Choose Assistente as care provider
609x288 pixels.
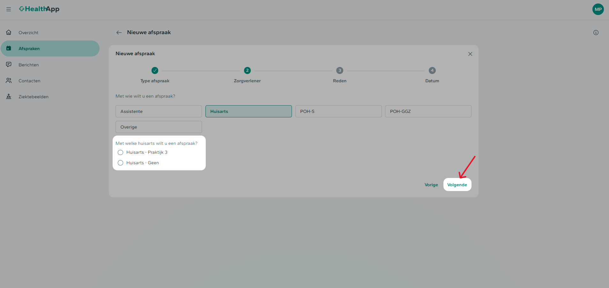coord(159,111)
